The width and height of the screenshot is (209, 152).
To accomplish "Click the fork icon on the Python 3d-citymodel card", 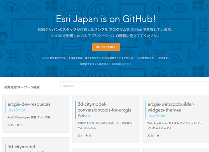I will (79, 135).
